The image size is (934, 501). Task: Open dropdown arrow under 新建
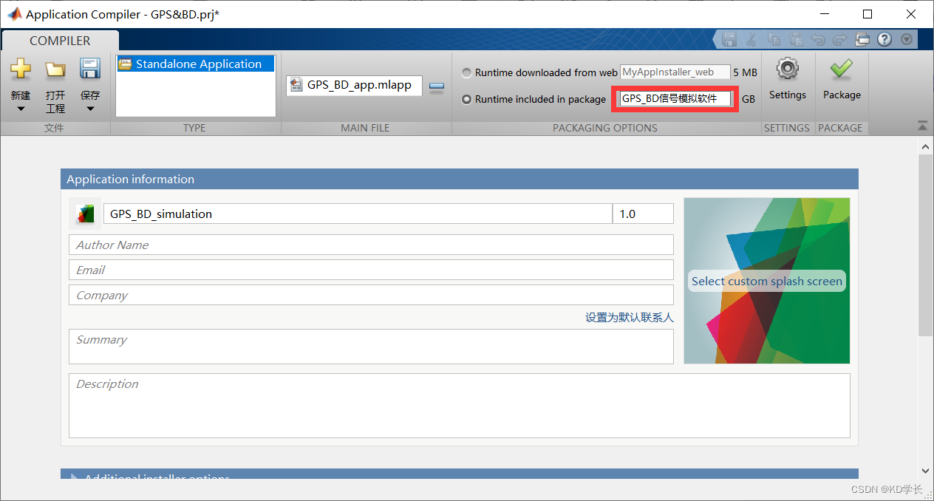(x=21, y=109)
